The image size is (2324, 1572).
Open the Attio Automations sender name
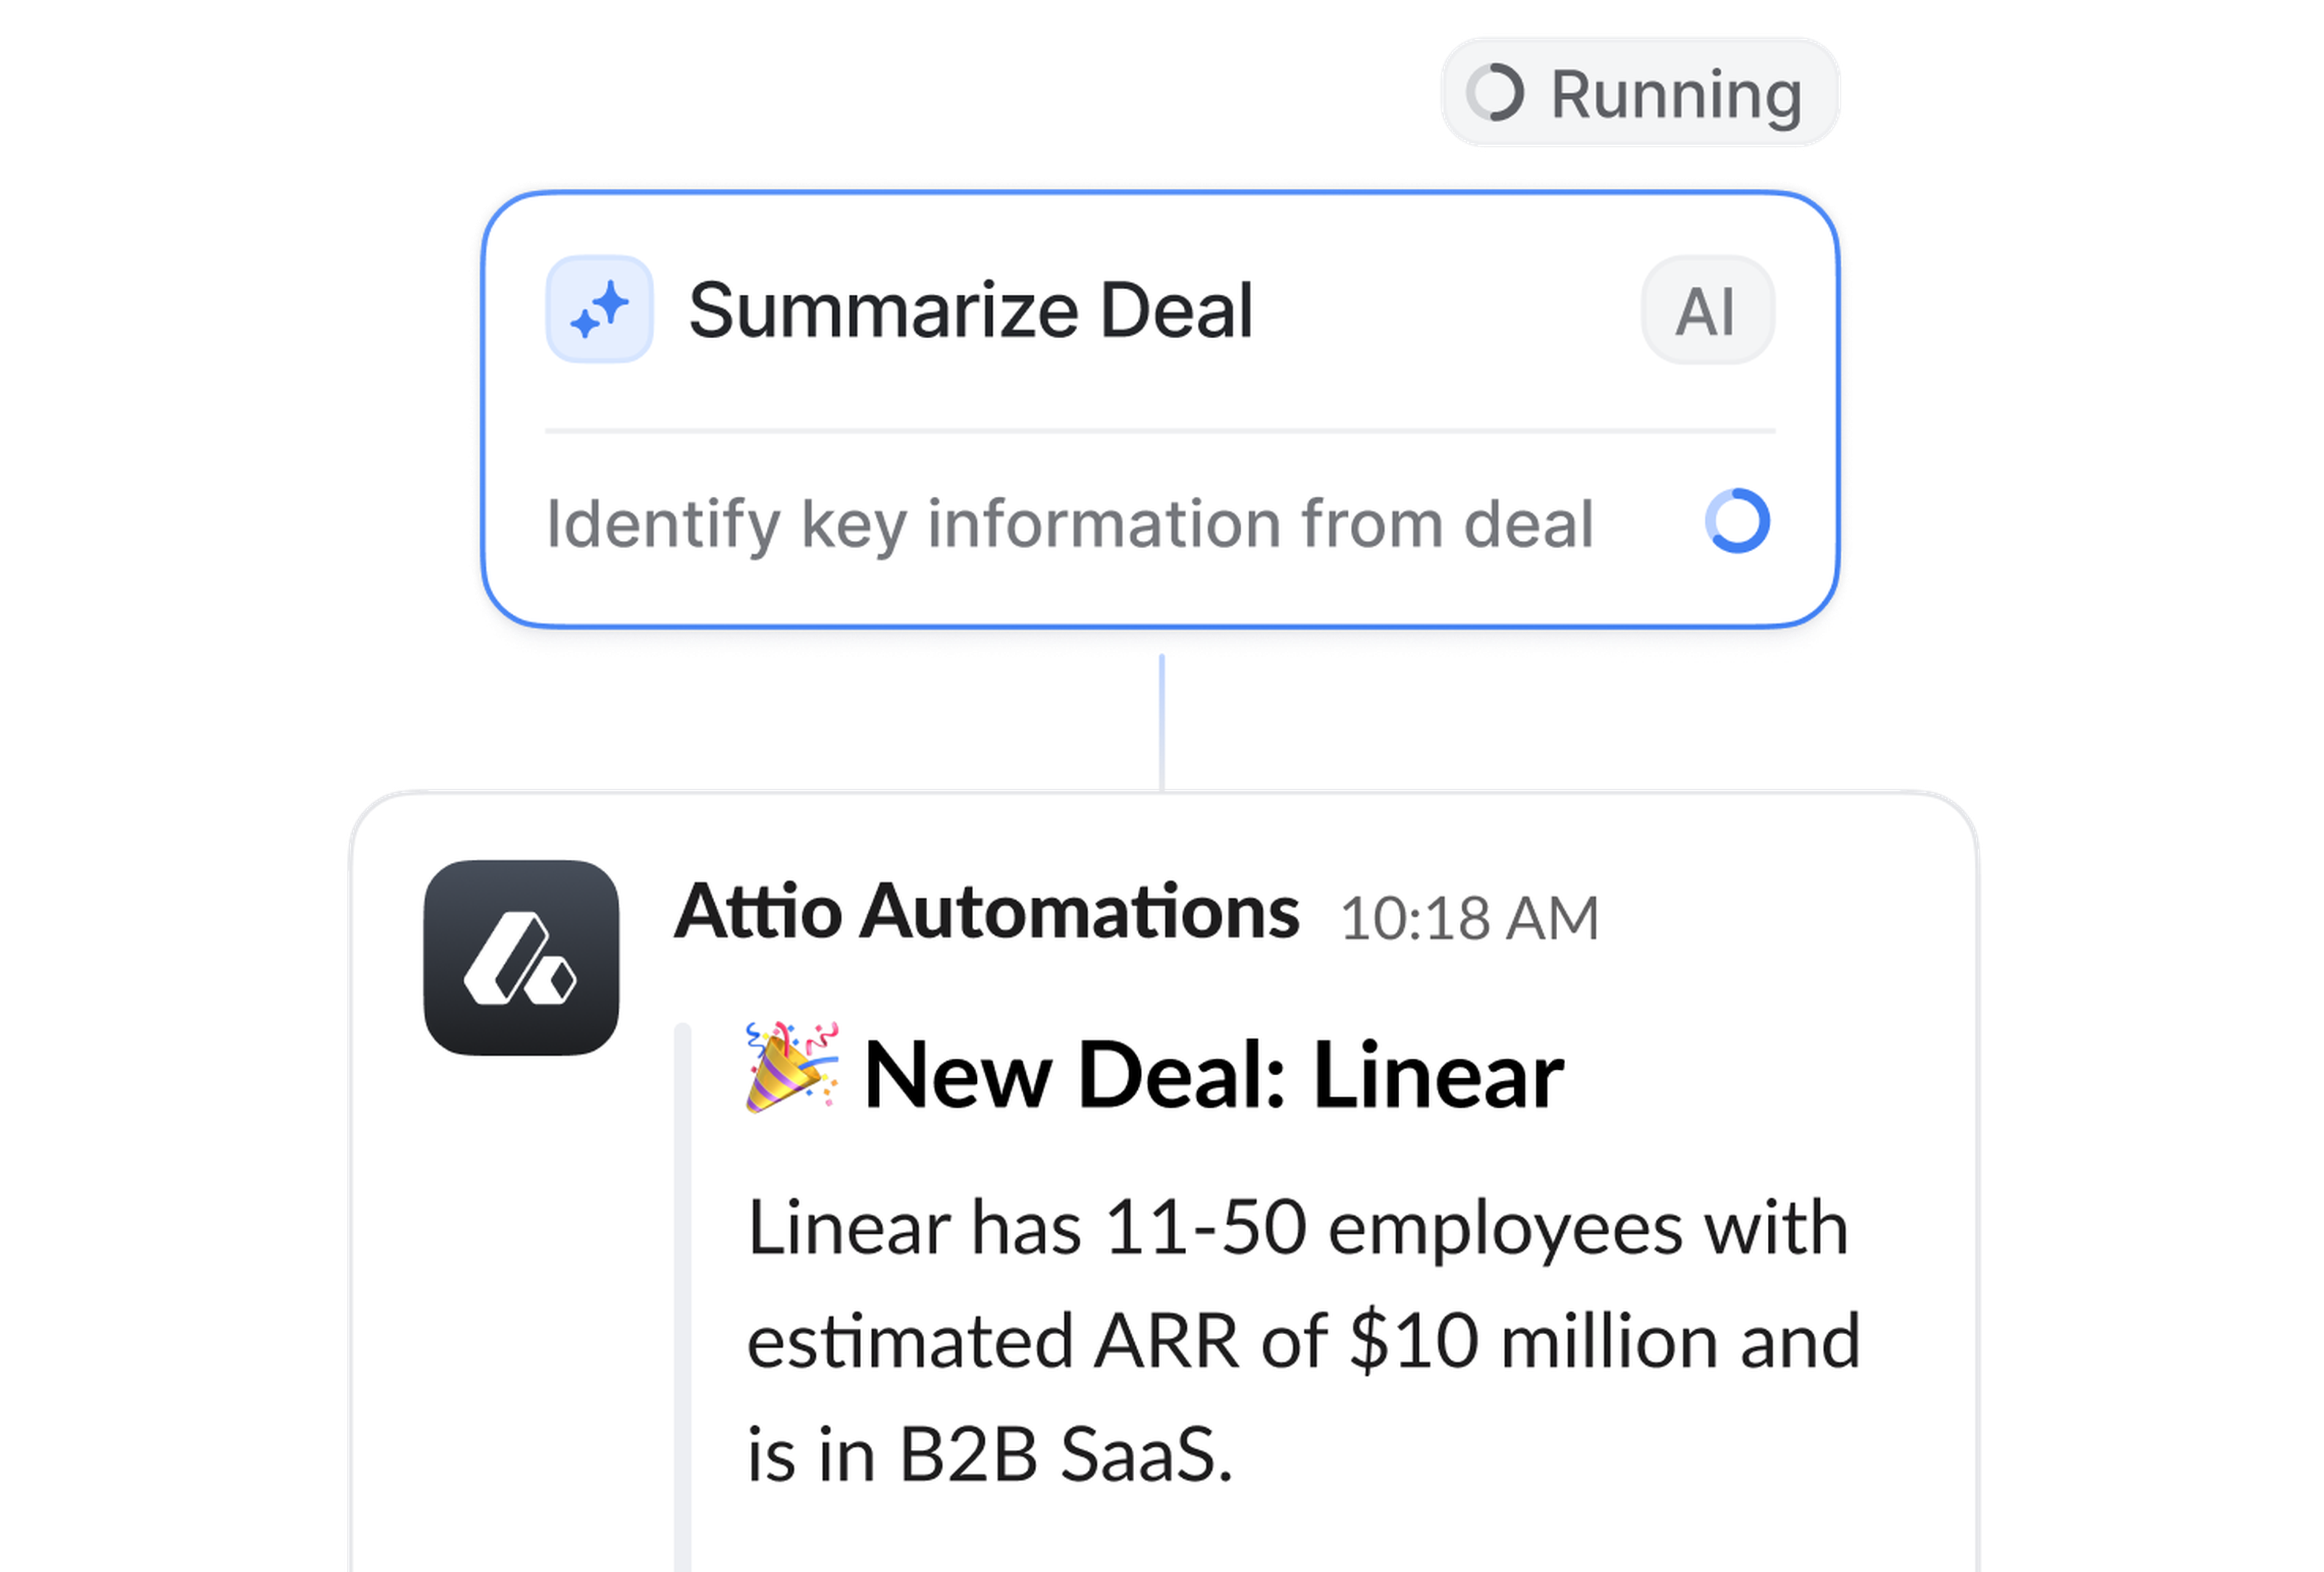(986, 912)
